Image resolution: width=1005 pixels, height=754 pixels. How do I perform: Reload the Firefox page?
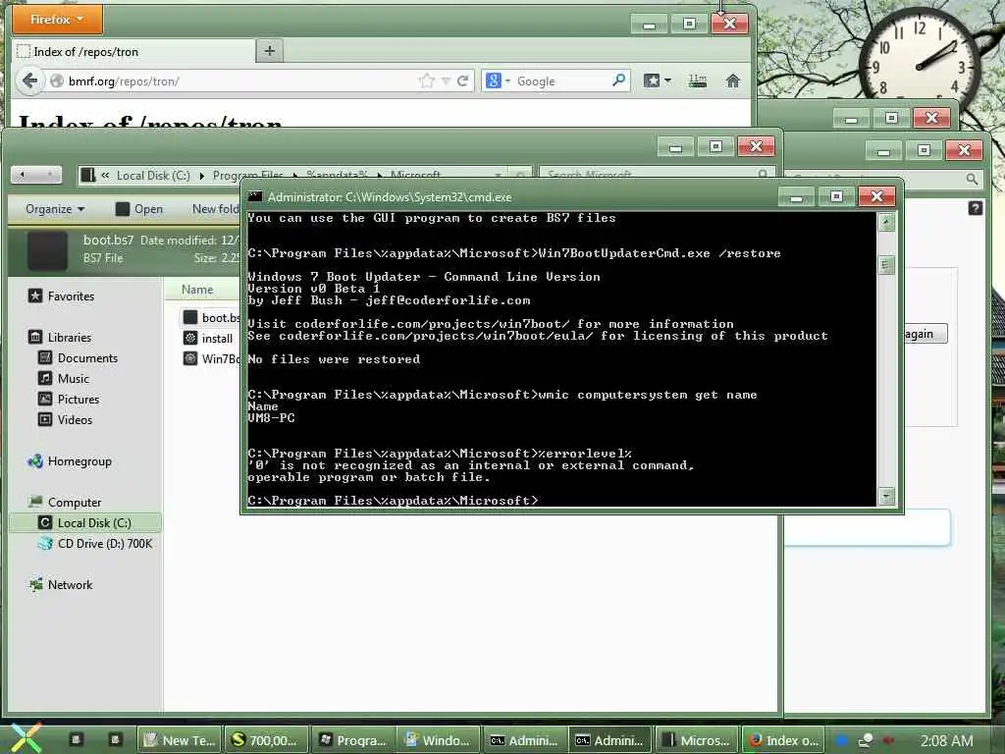[463, 81]
